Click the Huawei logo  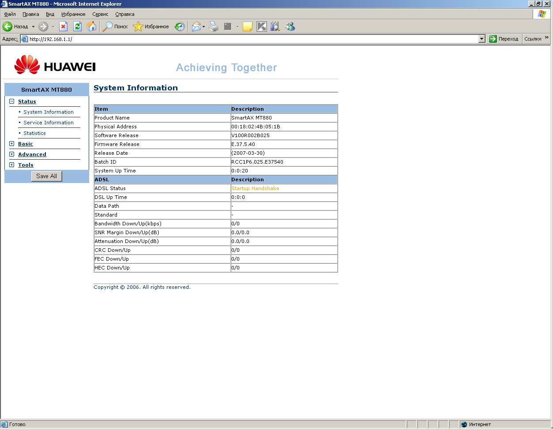[x=55, y=65]
